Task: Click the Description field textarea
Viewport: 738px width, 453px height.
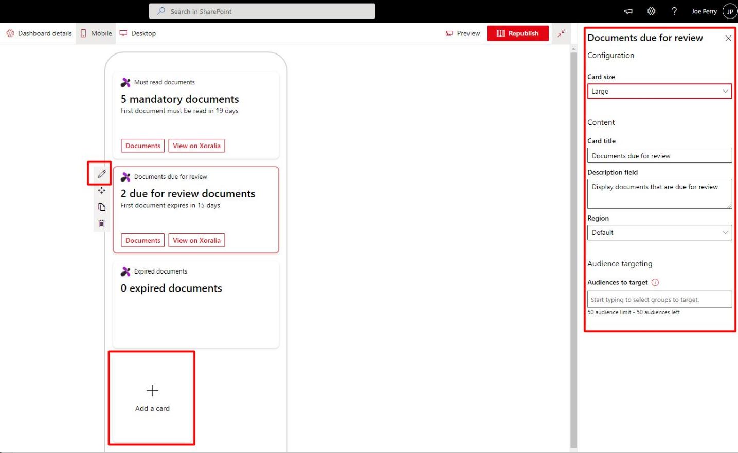Action: click(659, 194)
